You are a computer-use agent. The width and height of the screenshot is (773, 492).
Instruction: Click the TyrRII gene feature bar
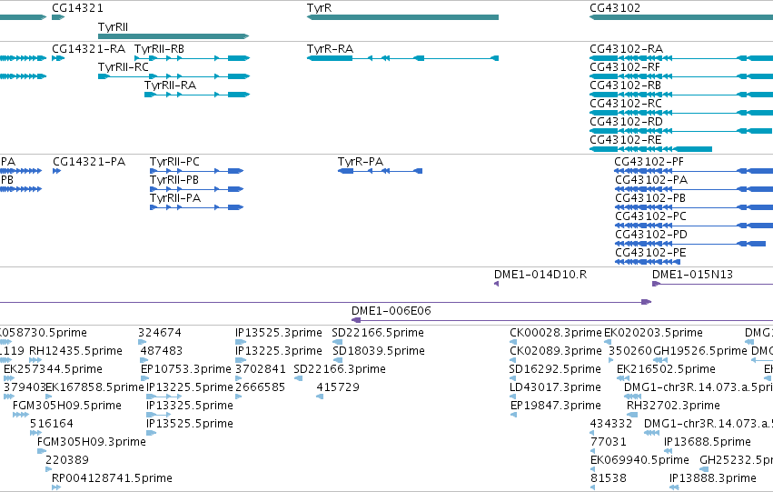[x=173, y=36]
